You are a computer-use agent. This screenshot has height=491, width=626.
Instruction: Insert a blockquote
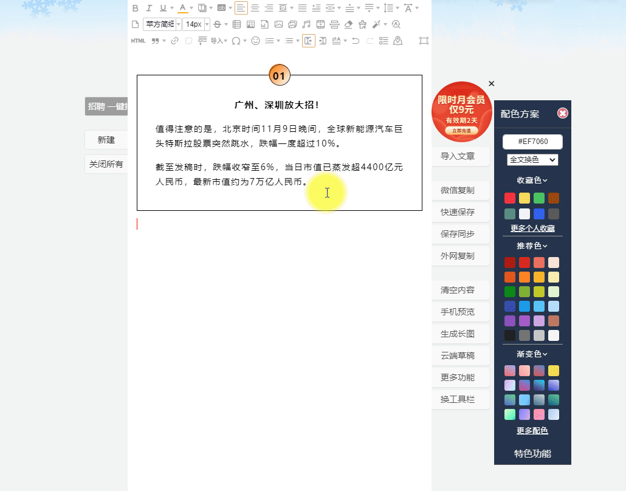[156, 41]
